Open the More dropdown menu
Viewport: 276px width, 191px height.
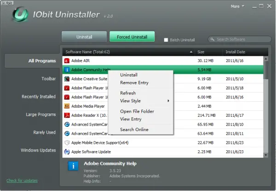(237, 6)
